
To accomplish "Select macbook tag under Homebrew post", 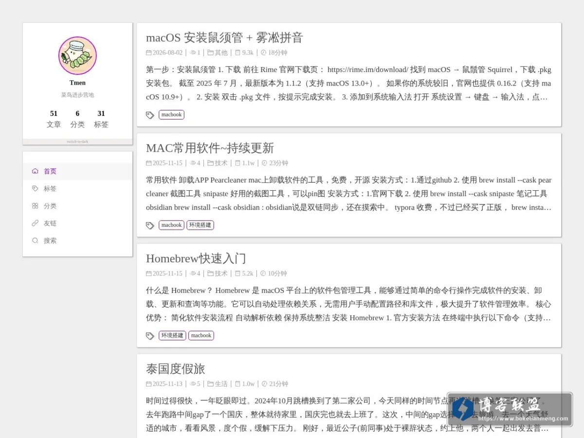I will 201,335.
